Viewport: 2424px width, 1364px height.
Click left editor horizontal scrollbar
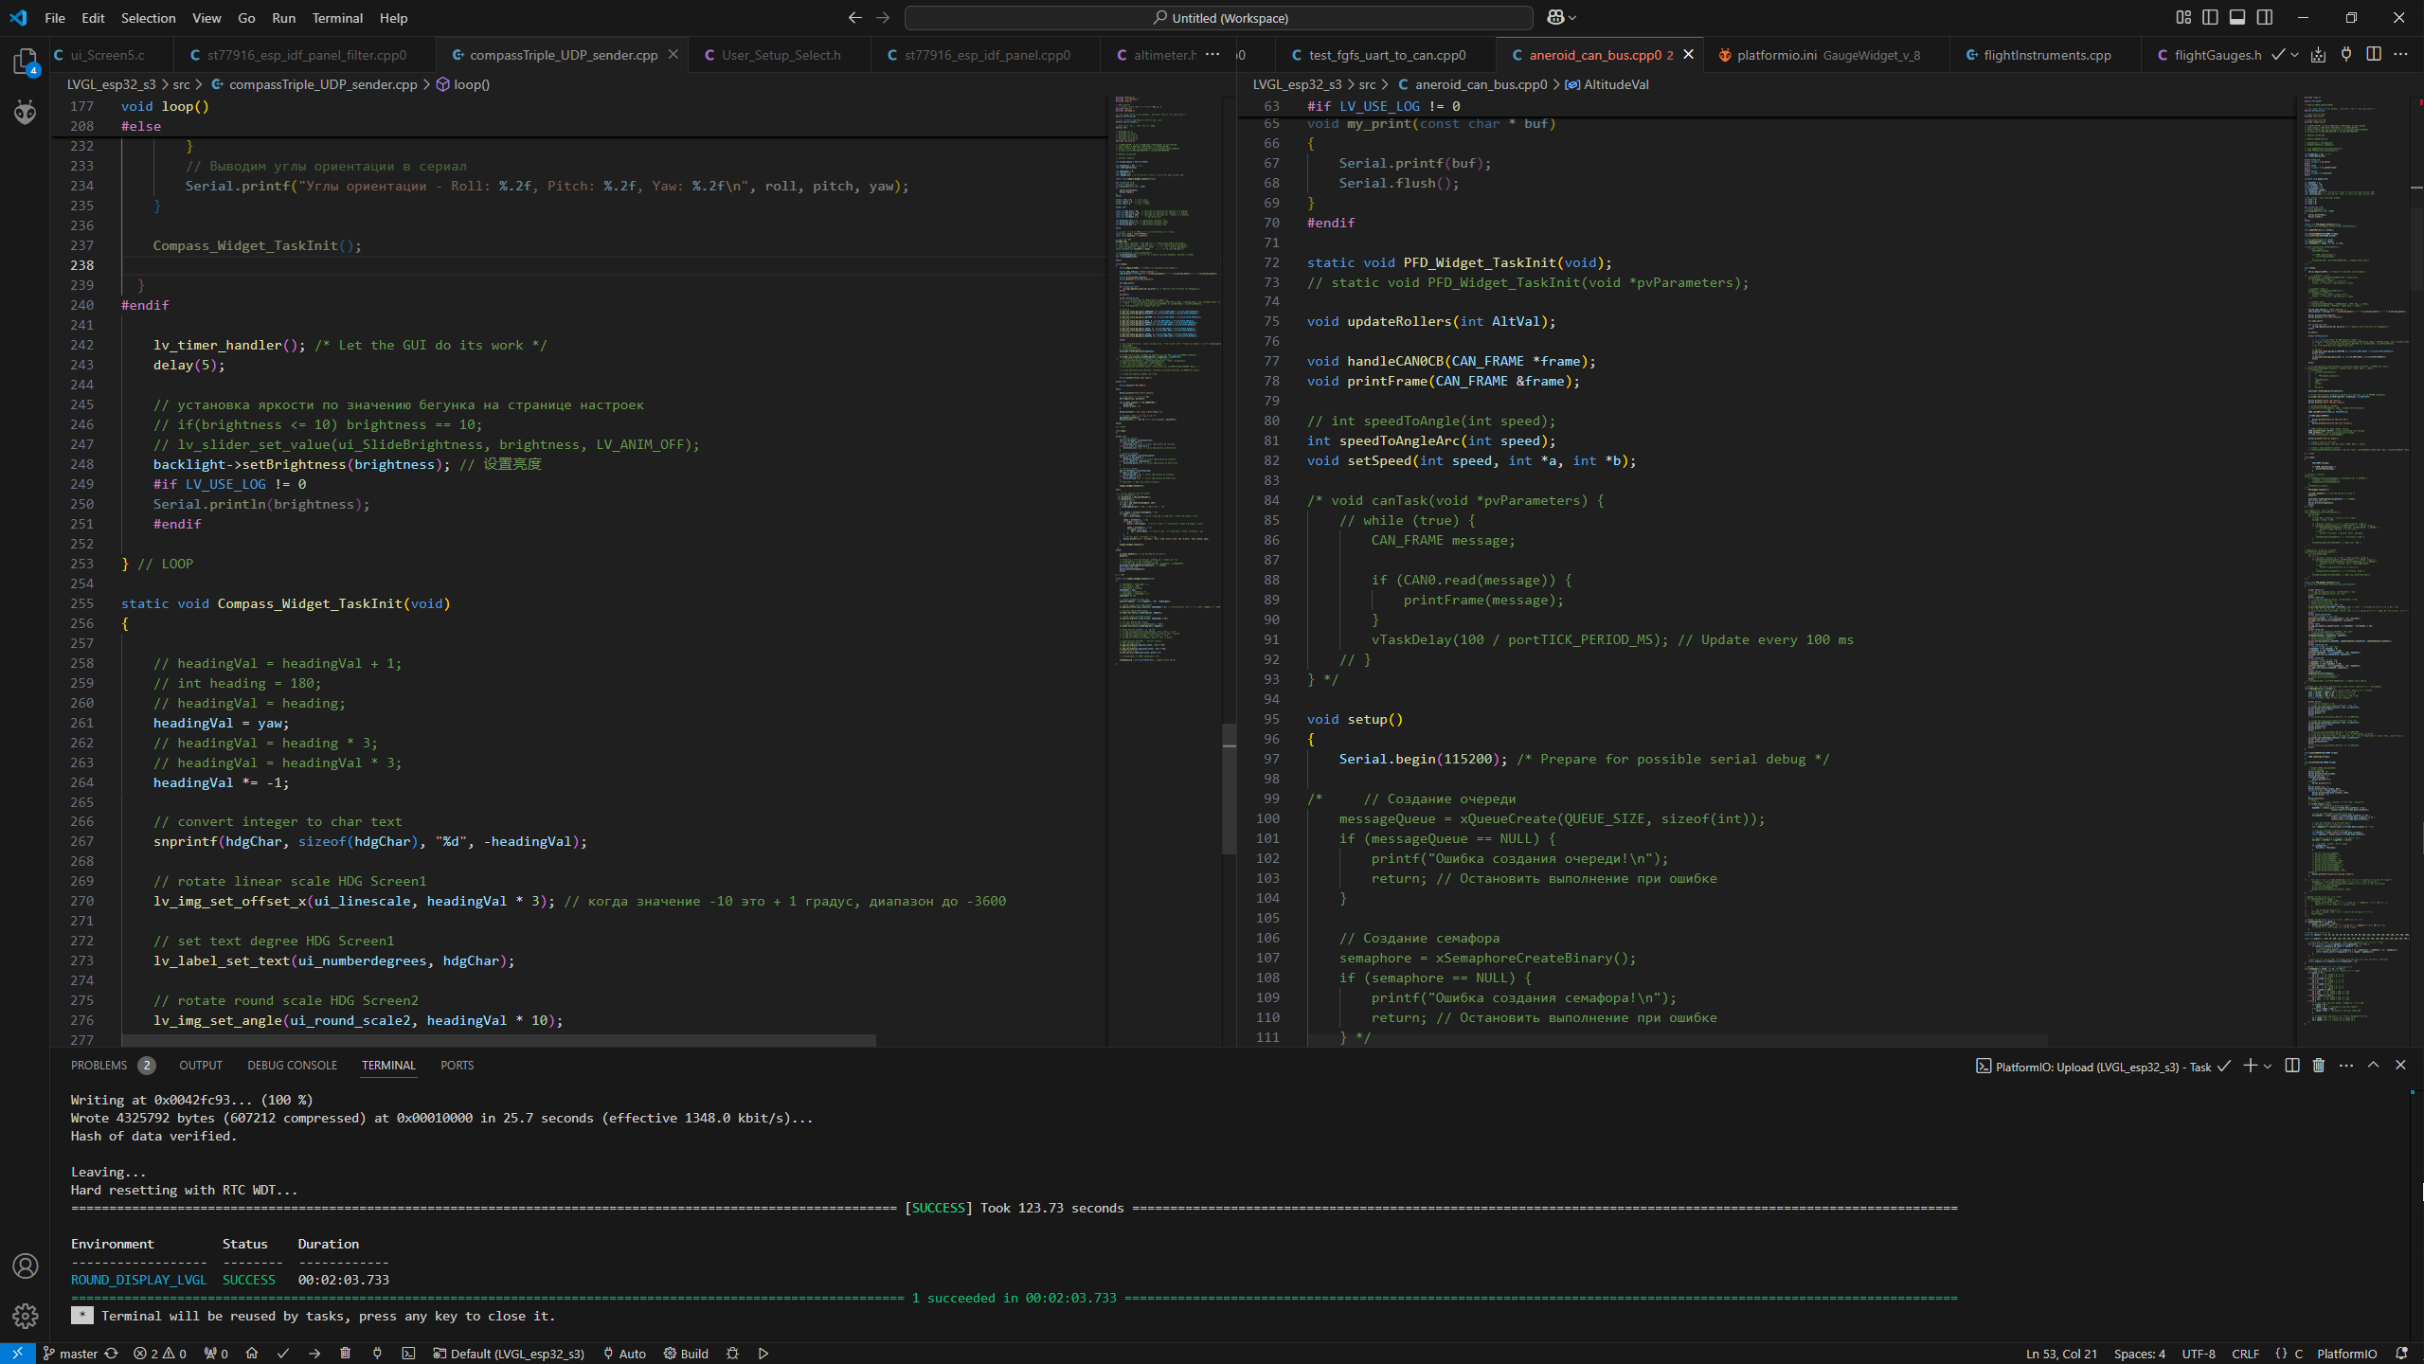point(499,1040)
